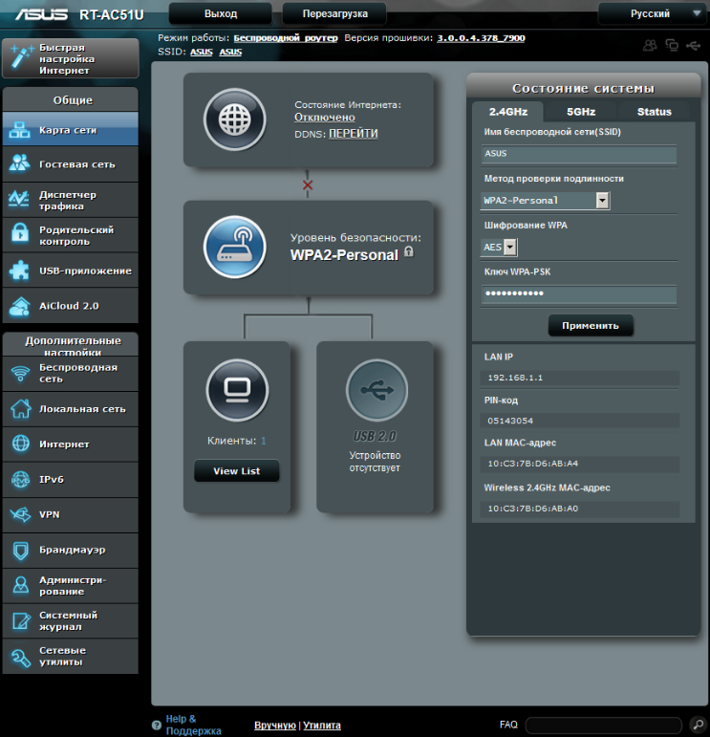The width and height of the screenshot is (710, 737).
Task: Click the large Internet status globe icon
Action: (x=235, y=119)
